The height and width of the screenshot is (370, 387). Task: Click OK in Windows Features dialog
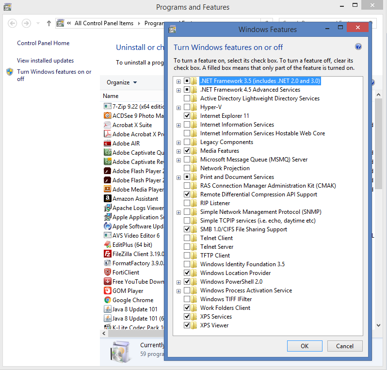tap(305, 346)
